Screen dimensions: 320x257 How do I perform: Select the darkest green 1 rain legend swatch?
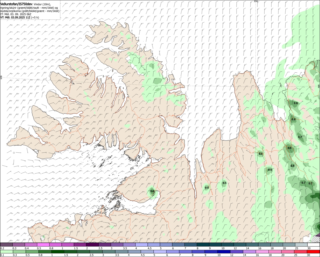[58, 252]
